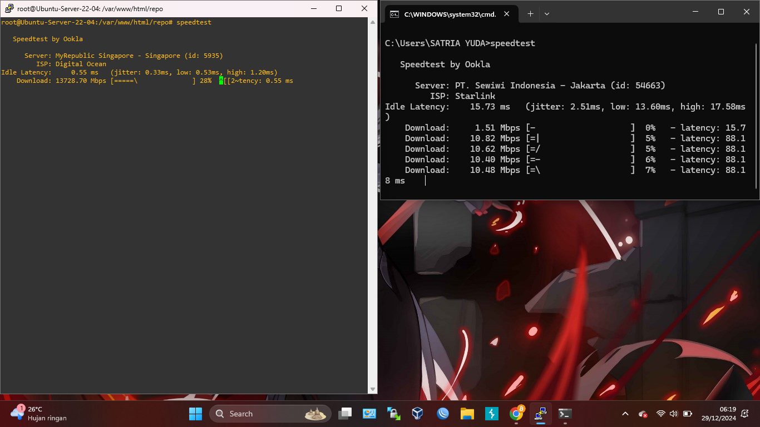Switch to Google Chrome on the taskbar
Viewport: 760px width, 427px height.
(x=516, y=414)
